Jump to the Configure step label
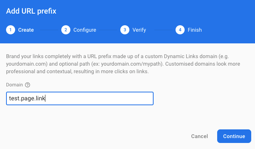Viewport: 255px width, 149px height. tap(85, 30)
